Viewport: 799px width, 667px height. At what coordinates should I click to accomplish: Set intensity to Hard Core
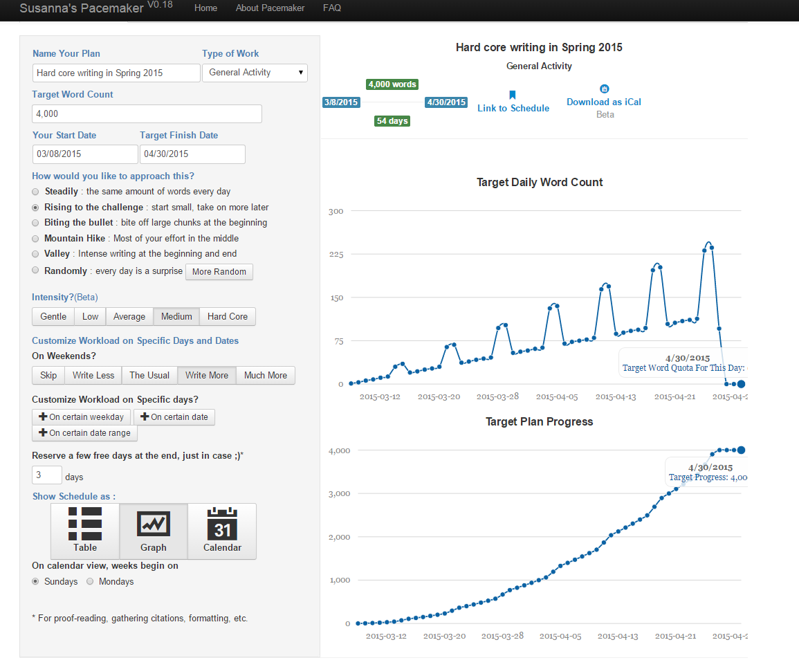tap(228, 316)
